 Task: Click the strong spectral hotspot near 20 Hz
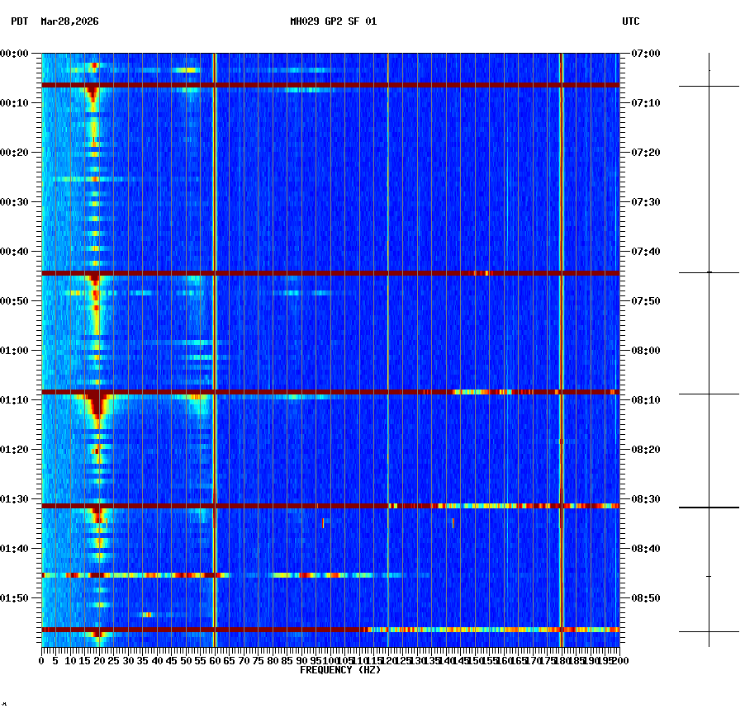click(96, 404)
